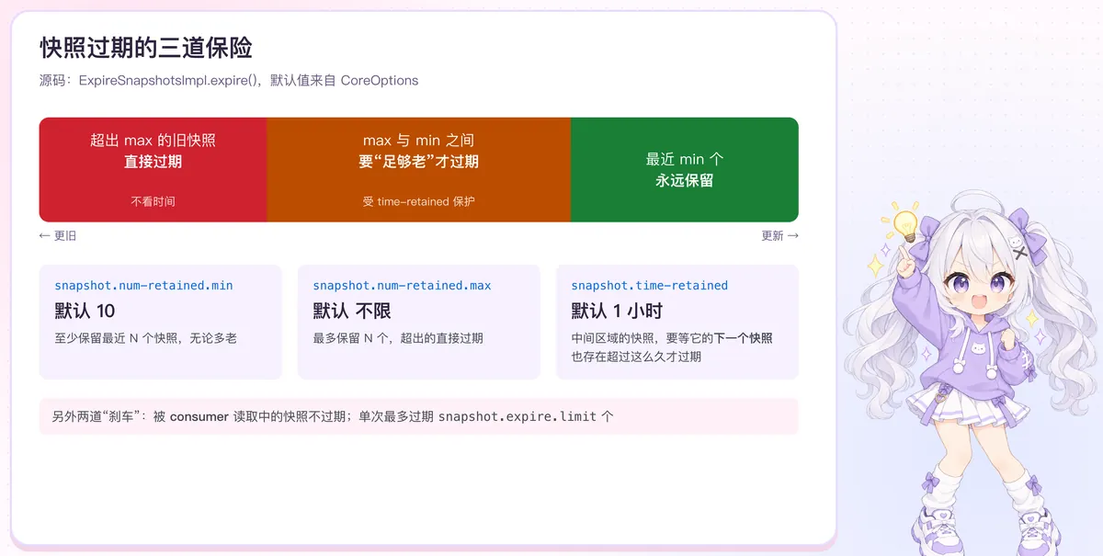
Task: Click the caption 不看时间
Action: tap(153, 201)
